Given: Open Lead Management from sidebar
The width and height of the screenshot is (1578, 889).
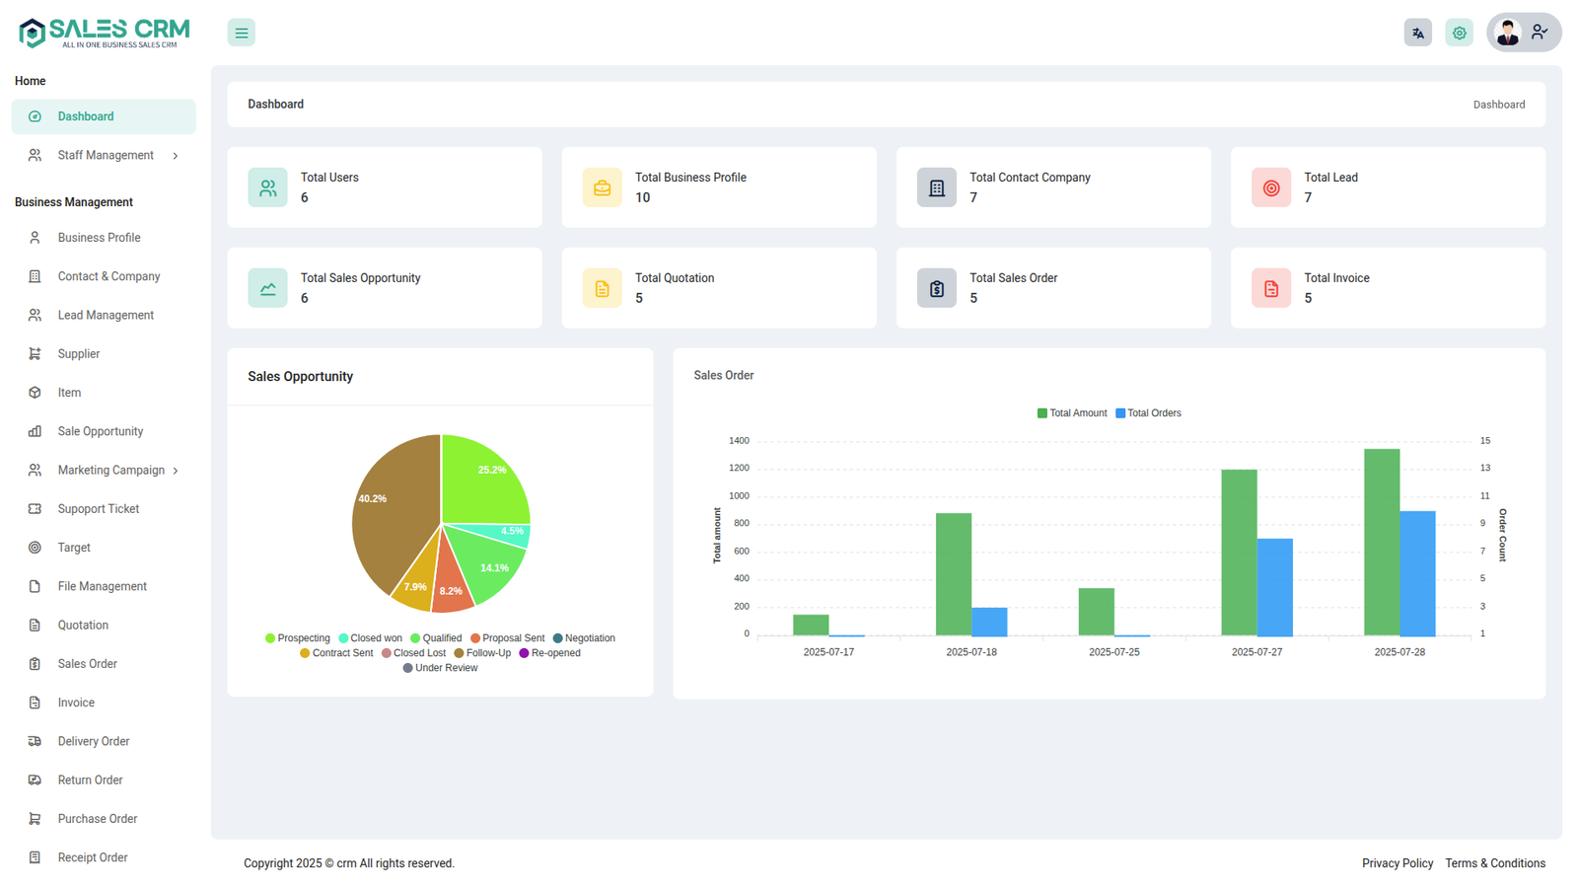Looking at the screenshot, I should point(106,316).
